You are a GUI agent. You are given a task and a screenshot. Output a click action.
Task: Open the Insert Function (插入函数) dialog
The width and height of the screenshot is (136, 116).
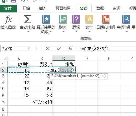point(8,22)
